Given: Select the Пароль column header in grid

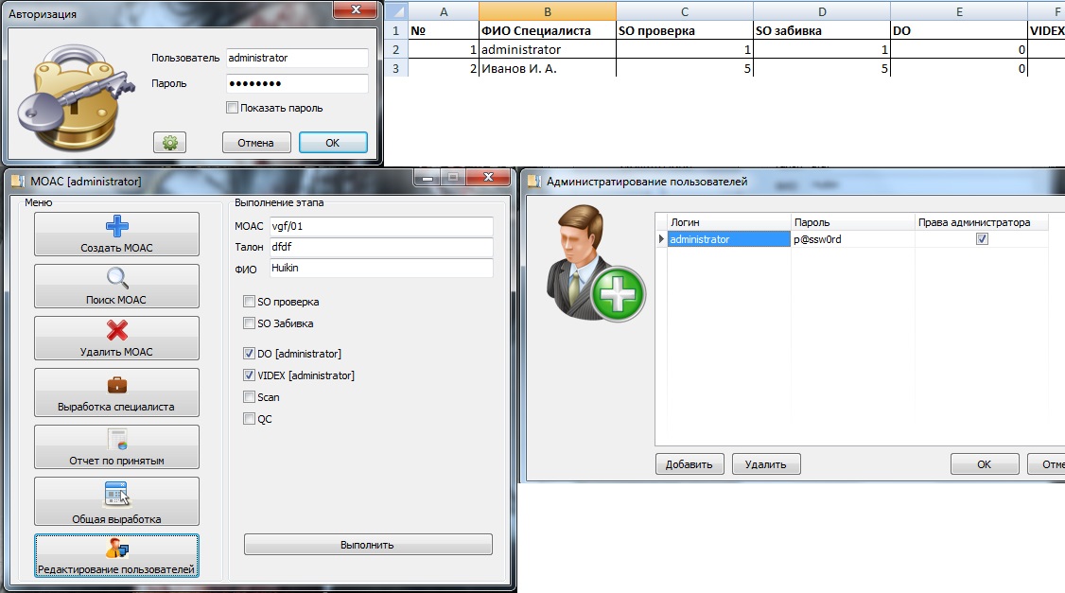Looking at the screenshot, I should coord(852,222).
